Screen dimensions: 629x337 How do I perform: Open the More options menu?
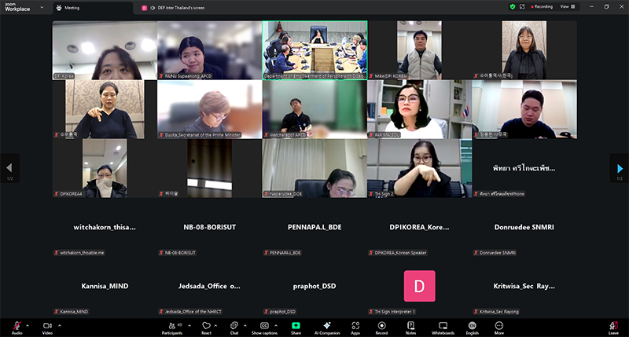point(498,325)
